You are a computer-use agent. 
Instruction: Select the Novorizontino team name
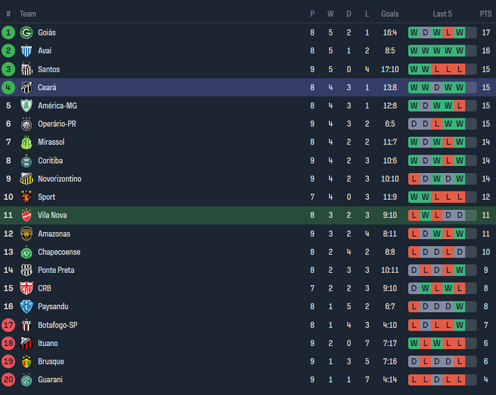[x=60, y=179]
